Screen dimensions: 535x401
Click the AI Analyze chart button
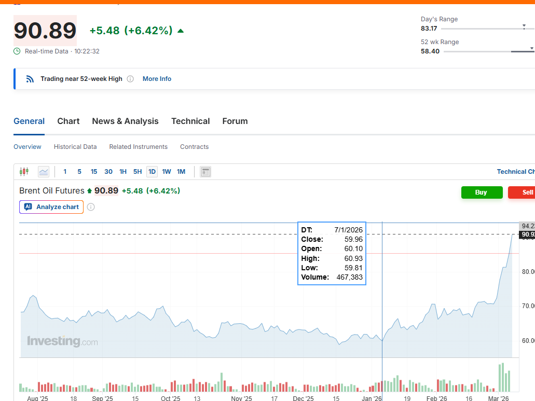click(x=51, y=207)
